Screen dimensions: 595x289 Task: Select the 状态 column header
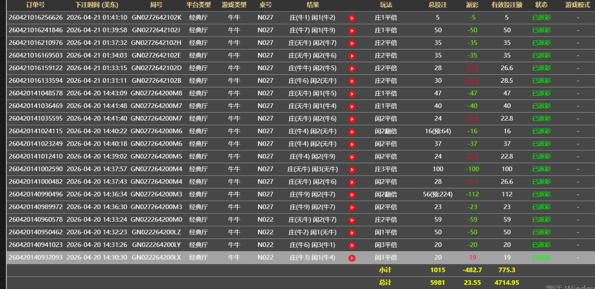541,5
